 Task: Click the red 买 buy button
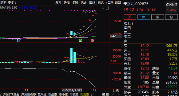[x=130, y=17]
